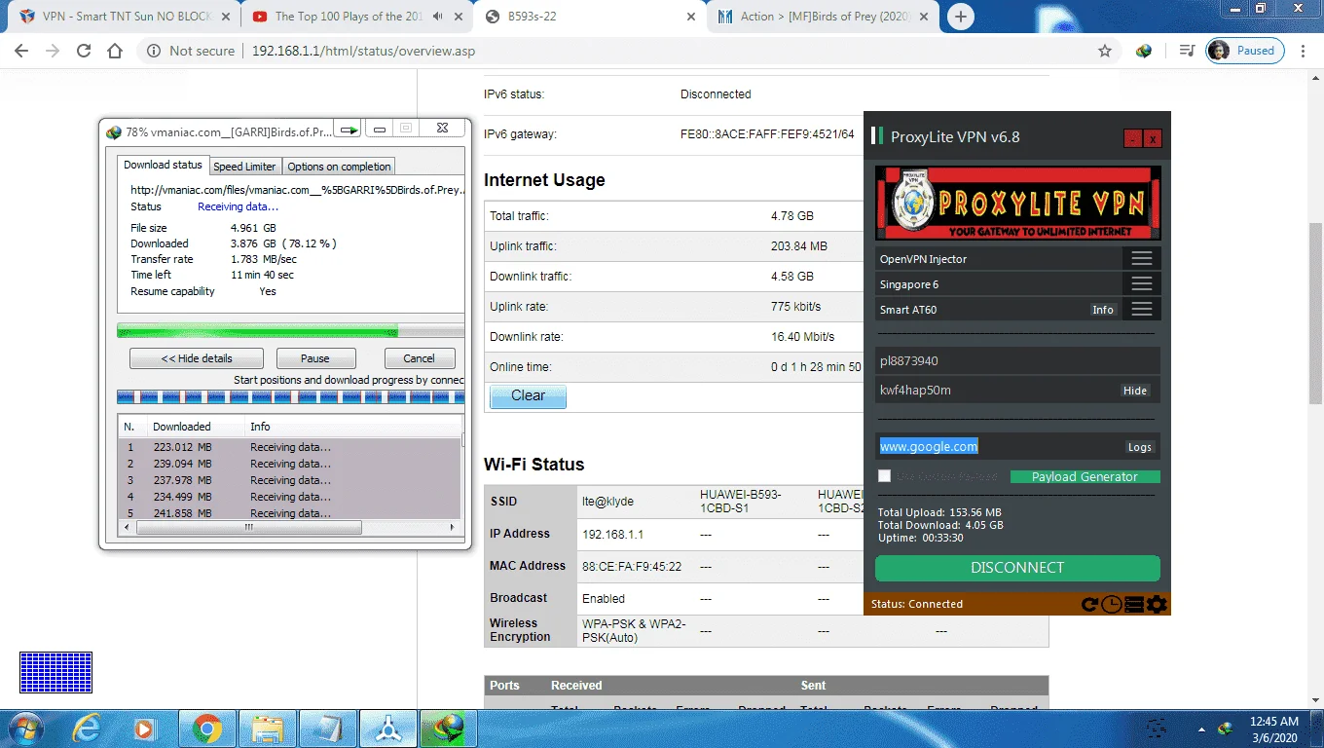
Task: Open the Paused profile button
Action: (1245, 51)
